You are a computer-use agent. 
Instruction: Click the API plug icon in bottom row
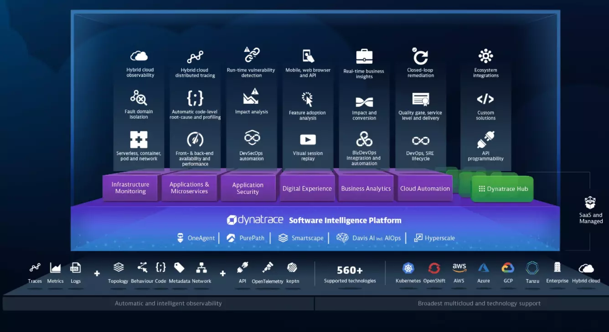(243, 267)
